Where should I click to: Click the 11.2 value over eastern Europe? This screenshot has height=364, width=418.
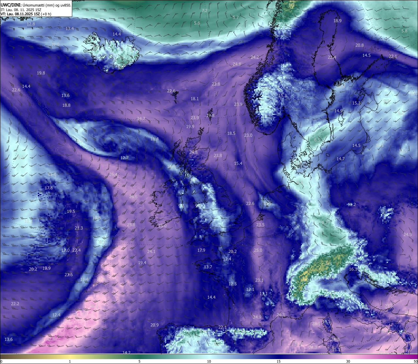click(352, 205)
